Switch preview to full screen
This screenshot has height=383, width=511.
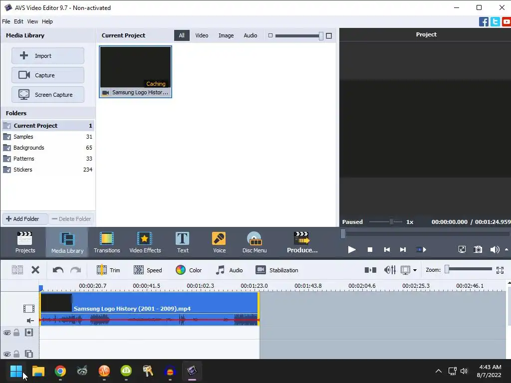pos(462,249)
